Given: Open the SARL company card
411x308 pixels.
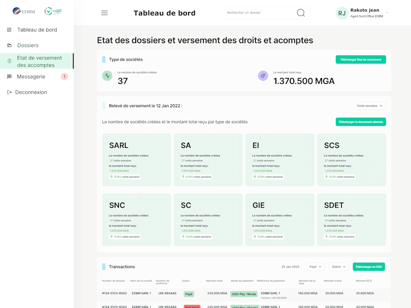Looking at the screenshot, I should (x=137, y=160).
